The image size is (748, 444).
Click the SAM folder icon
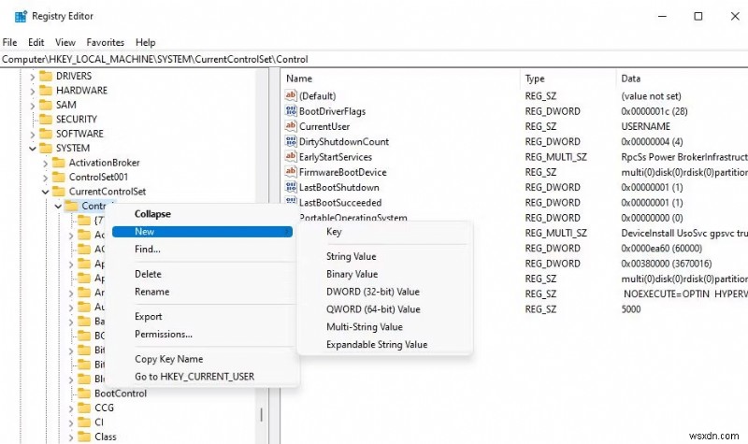point(46,105)
